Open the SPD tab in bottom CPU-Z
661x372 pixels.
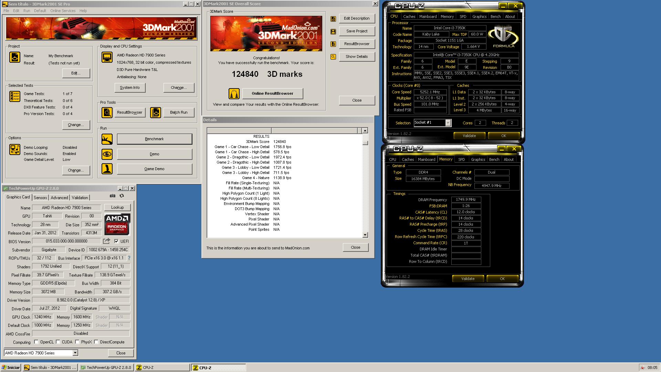(x=461, y=159)
